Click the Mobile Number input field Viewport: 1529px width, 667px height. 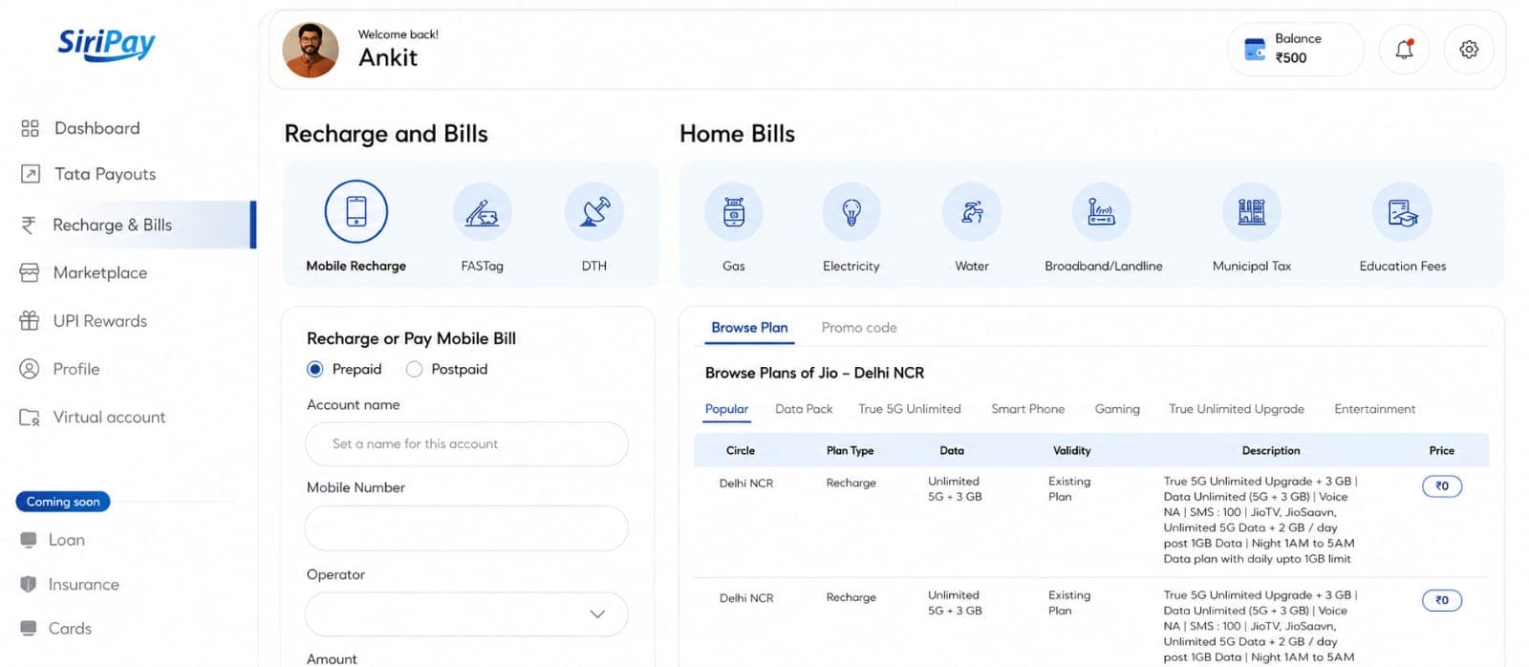tap(466, 527)
